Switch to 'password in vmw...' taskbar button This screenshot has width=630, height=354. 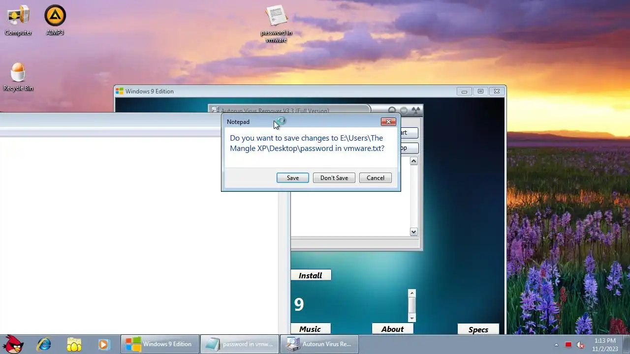click(240, 344)
